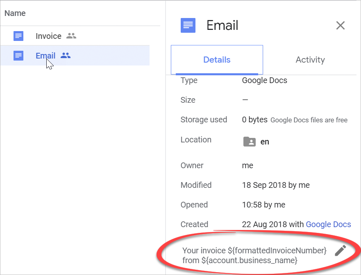Click the 'Google Docs' type value

(265, 80)
